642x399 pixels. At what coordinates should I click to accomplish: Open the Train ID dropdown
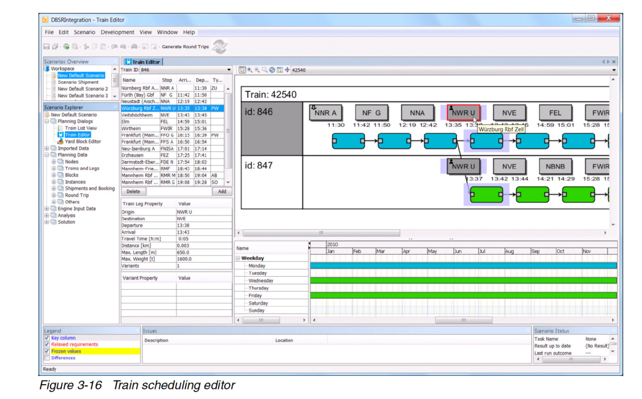tap(229, 70)
